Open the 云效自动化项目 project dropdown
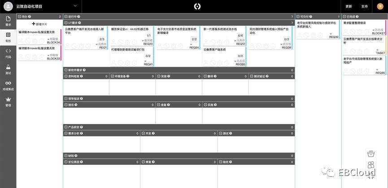388x188 pixels. pyautogui.click(x=74, y=6)
